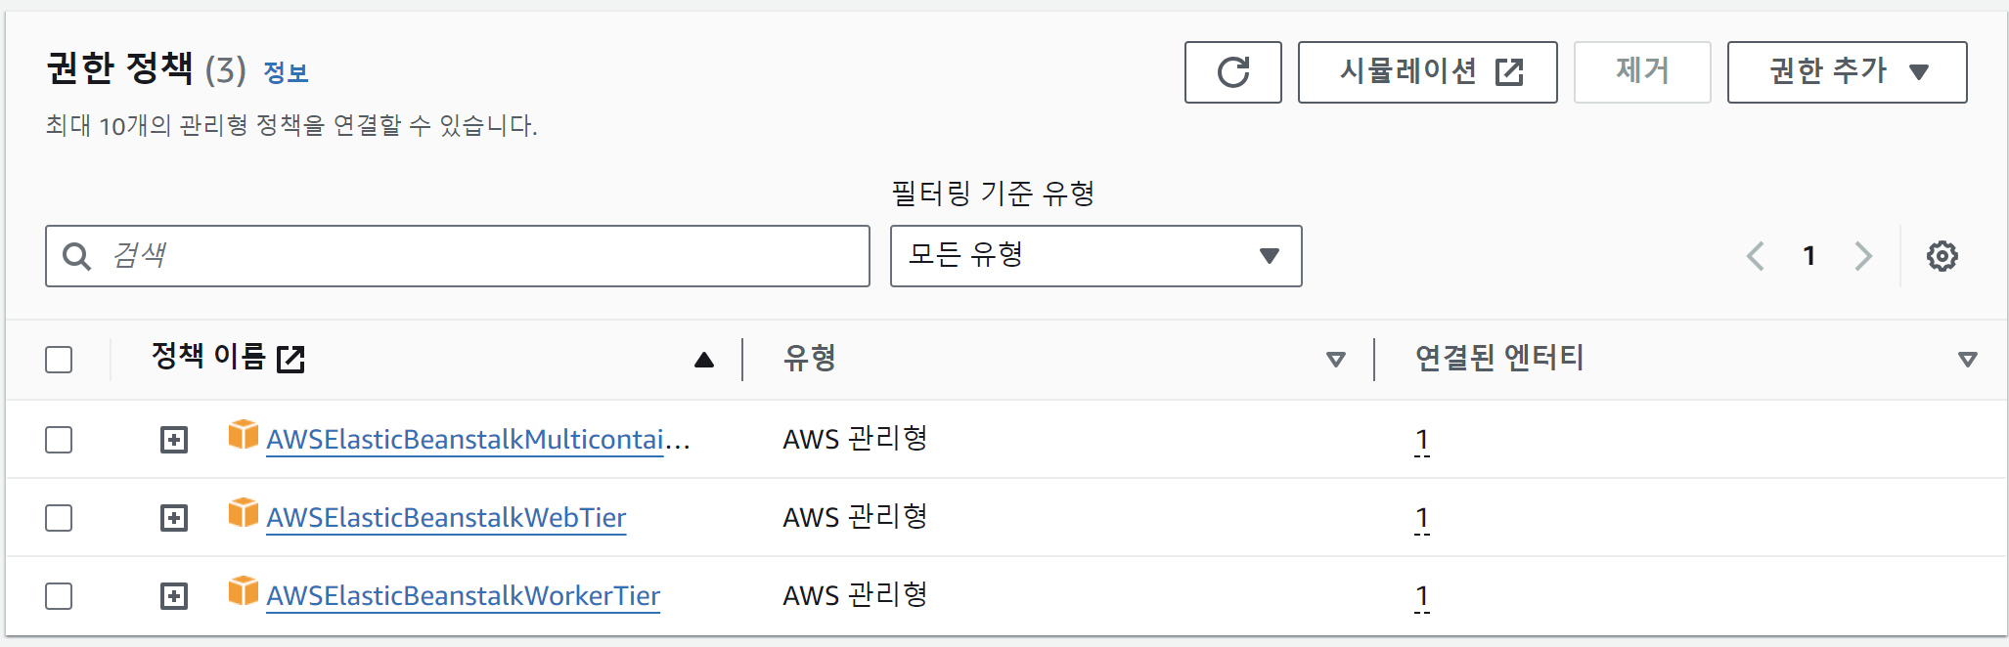Open the AWSElasticBeanstalkWebTier policy link
This screenshot has width=2009, height=647.
click(446, 517)
